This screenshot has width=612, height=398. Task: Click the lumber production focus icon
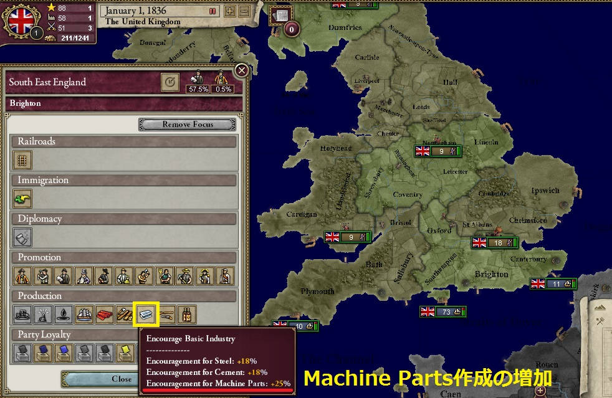coord(125,315)
